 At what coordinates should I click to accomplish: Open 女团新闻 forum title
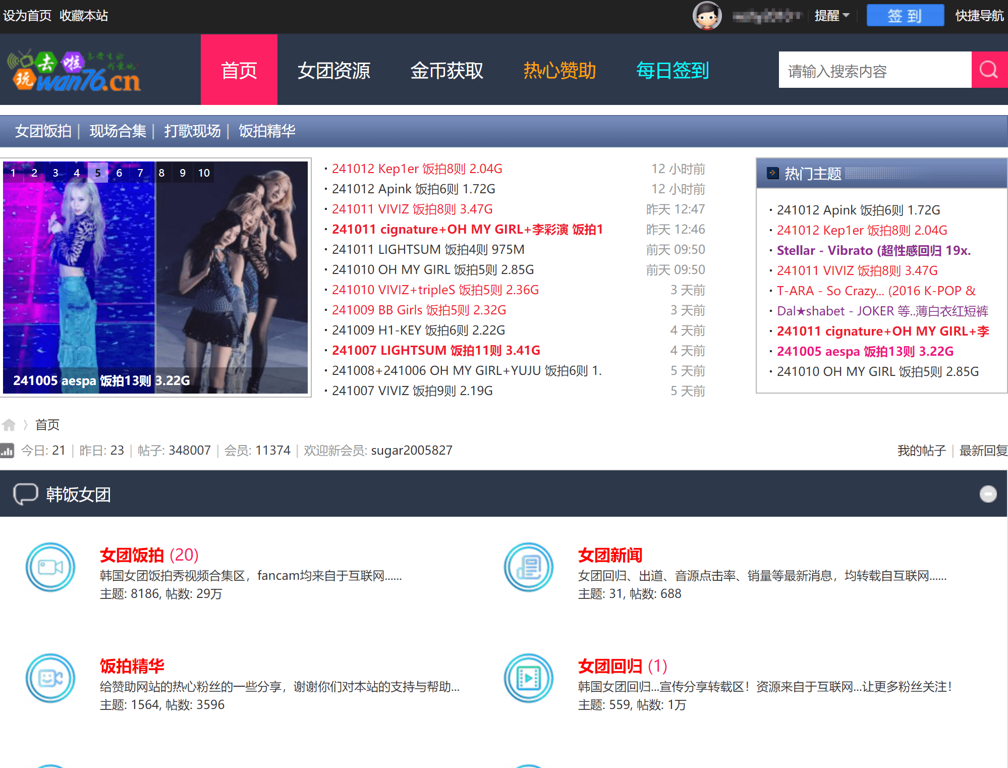(x=610, y=555)
